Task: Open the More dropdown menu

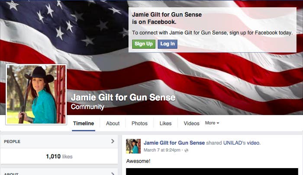Action: coord(212,123)
